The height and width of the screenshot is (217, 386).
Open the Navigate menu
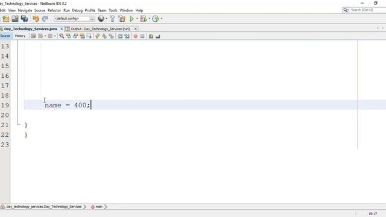pos(25,10)
